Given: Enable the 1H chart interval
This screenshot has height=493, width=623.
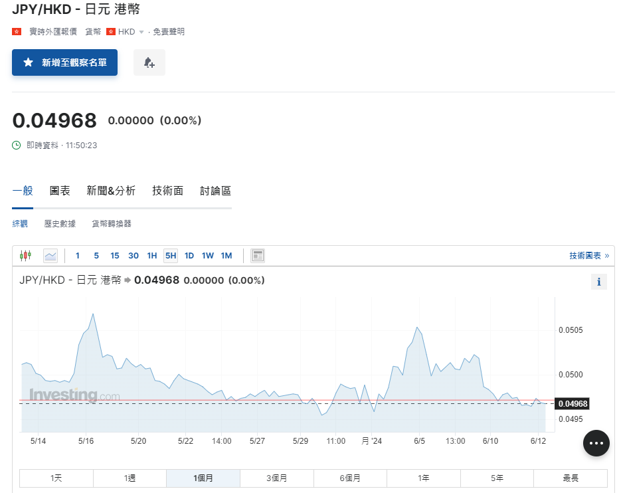Looking at the screenshot, I should click(151, 255).
